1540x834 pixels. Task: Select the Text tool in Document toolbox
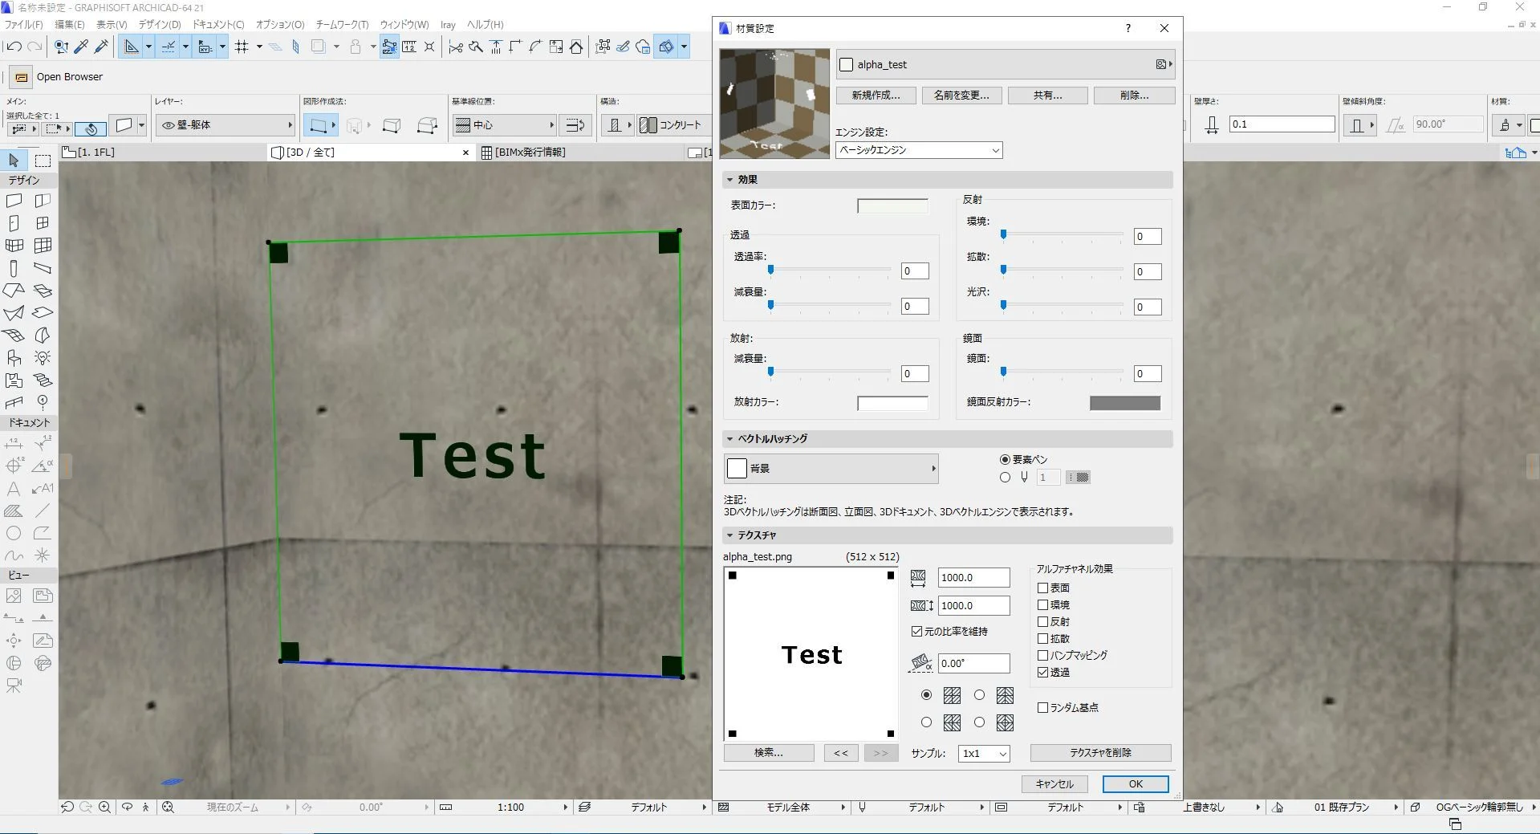[14, 488]
